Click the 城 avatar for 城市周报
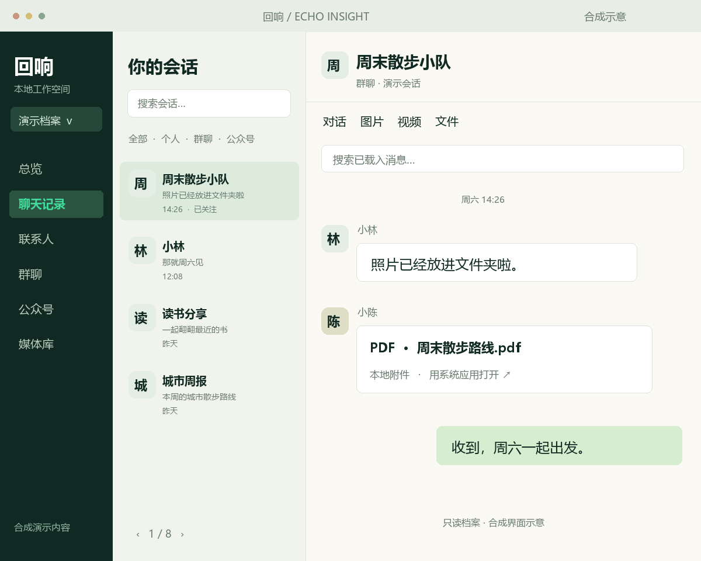The height and width of the screenshot is (561, 701). tap(141, 385)
